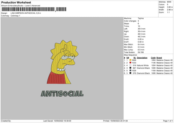Screen dimensions: 174x123
Task: Click the 'EndX:' label
Action: 126,39
